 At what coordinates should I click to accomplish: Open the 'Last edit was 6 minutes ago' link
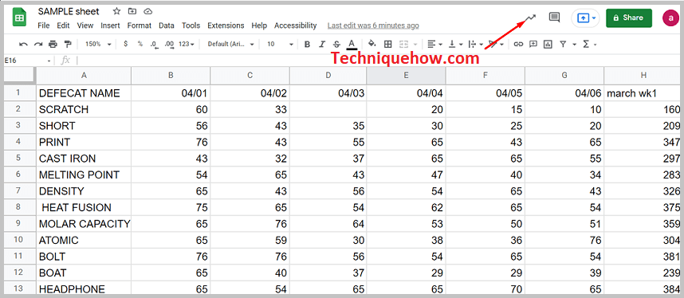(x=373, y=25)
